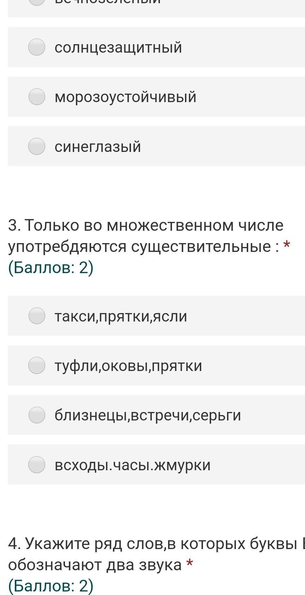305x595 pixels.
Task: Click the Баллов: 2 label under question 4
Action: (51, 585)
